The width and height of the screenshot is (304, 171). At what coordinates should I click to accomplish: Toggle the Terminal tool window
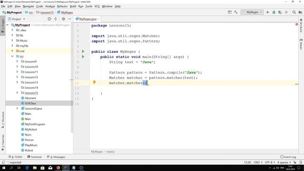[34, 157]
